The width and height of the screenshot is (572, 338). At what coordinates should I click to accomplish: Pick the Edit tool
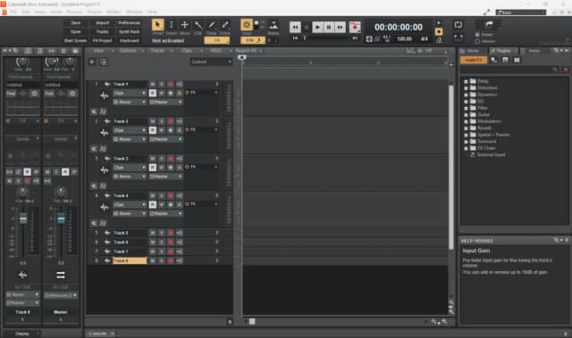coord(198,25)
